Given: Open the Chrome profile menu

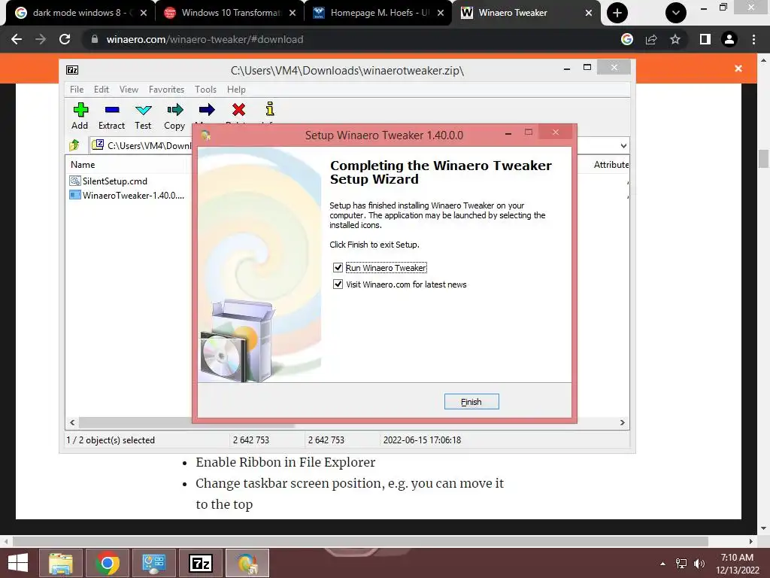Looking at the screenshot, I should click(729, 39).
